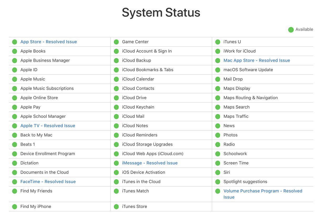The image size is (336, 218).
Task: Select the iWork for iCloud text
Action: click(240, 51)
